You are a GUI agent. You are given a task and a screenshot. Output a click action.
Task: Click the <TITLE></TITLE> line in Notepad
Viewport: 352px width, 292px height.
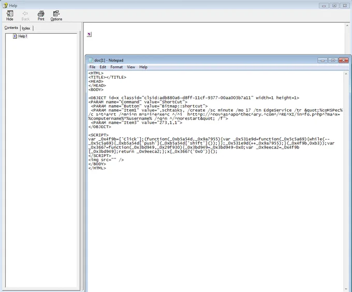pos(107,77)
